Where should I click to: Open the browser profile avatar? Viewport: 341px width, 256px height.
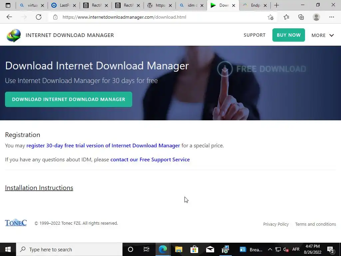point(316,17)
